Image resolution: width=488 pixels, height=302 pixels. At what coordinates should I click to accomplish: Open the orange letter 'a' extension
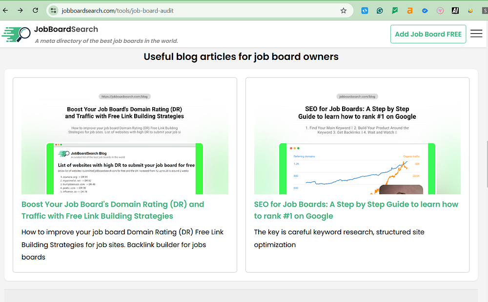(409, 11)
